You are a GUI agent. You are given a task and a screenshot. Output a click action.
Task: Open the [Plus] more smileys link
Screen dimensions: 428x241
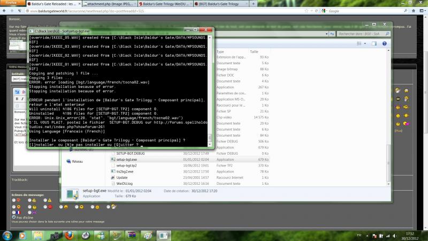click(398, 131)
